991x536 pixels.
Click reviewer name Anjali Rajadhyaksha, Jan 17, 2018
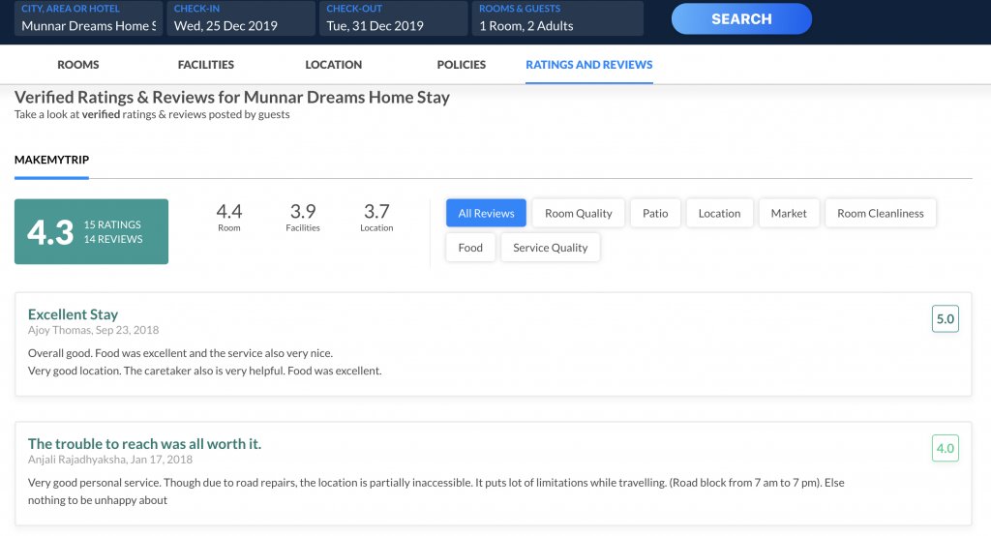(110, 460)
